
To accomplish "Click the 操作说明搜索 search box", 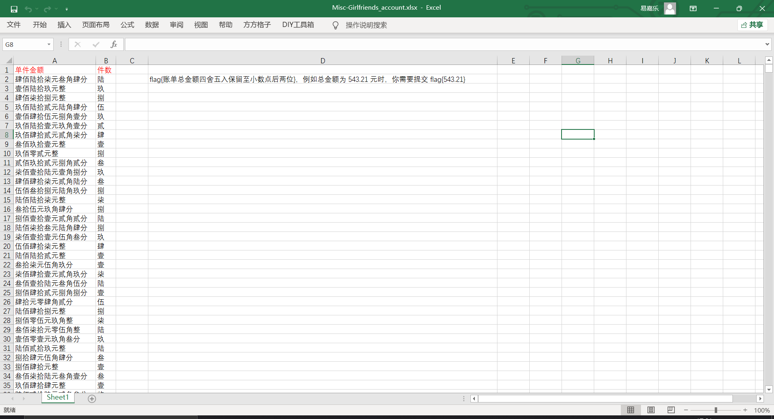I will [366, 25].
